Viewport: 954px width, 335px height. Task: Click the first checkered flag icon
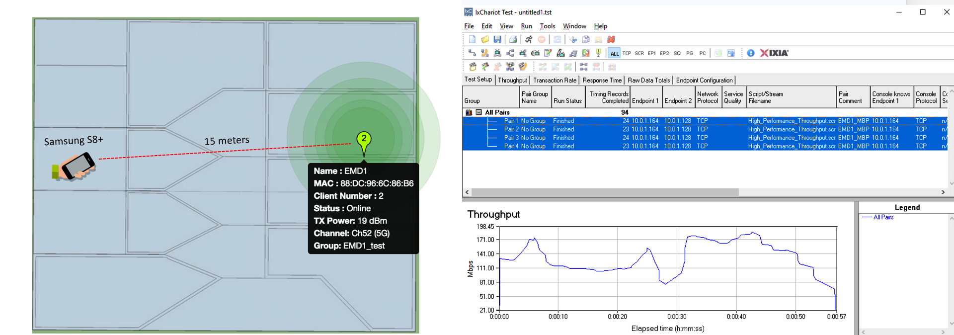[x=472, y=67]
